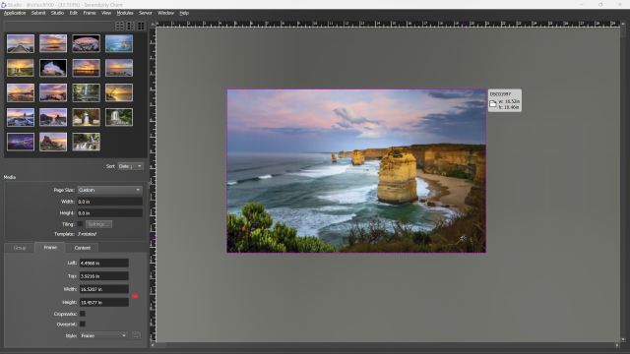Open the Modules menu
Viewport: 630px width, 354px height.
(125, 13)
